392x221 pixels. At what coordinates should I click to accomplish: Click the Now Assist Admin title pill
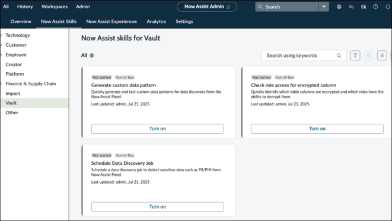point(207,7)
